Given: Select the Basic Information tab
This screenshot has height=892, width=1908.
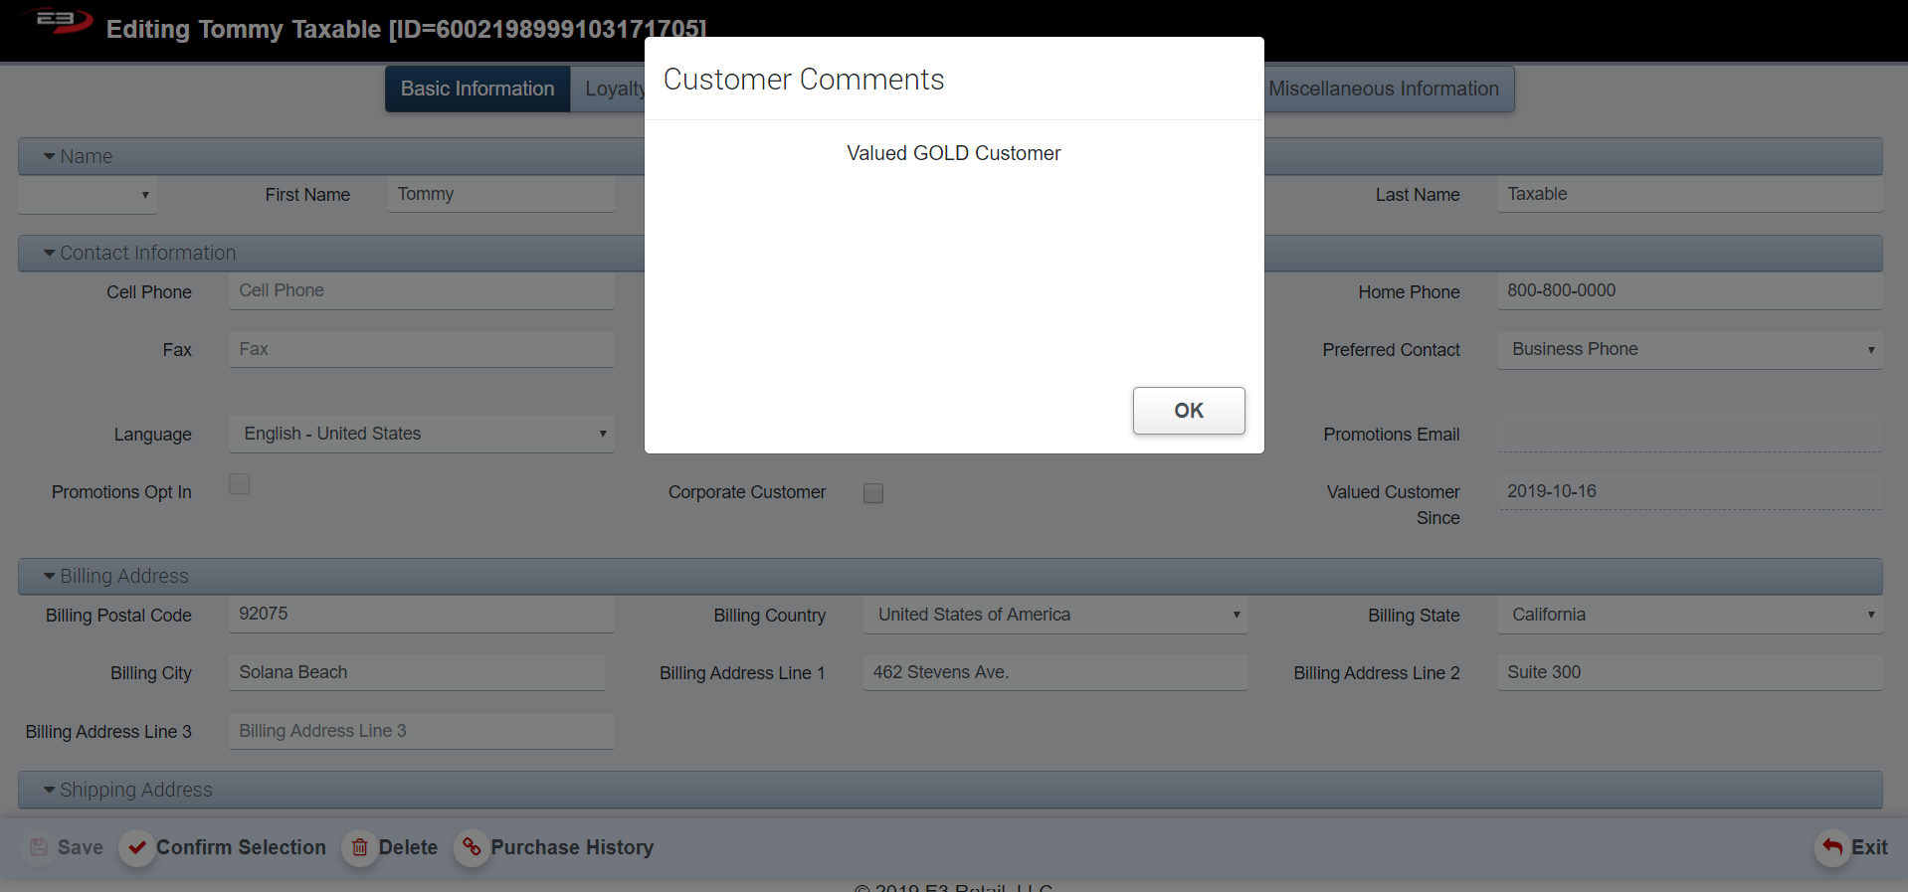Looking at the screenshot, I should 477,89.
